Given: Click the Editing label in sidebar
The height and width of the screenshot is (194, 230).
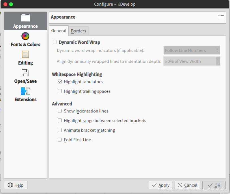Looking at the screenshot, I should click(x=25, y=63).
